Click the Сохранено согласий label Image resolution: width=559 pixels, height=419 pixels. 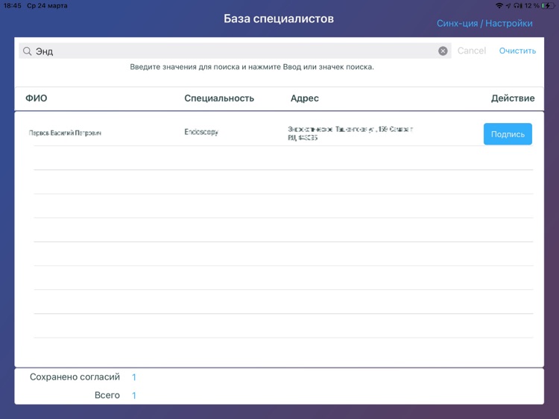[75, 377]
